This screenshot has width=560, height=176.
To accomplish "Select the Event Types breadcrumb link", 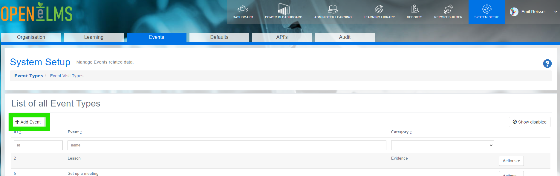I will click(x=29, y=76).
